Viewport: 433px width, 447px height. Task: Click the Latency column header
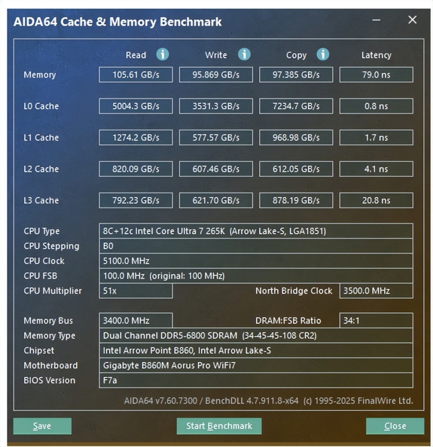pyautogui.click(x=376, y=55)
